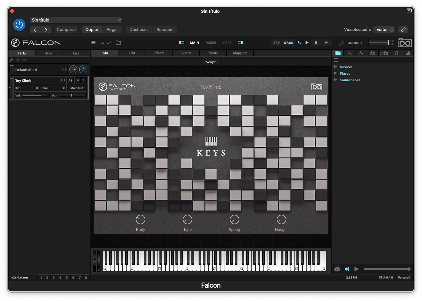Screen dimensions: 422x301
Task: Expand the Places tree node
Action: pos(336,73)
